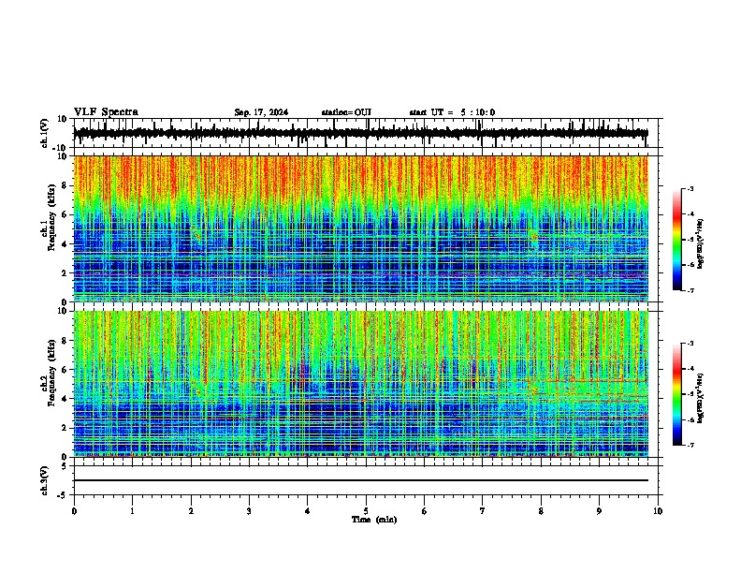741x573 pixels.
Task: Click time axis tick label "5"
Action: [x=366, y=511]
